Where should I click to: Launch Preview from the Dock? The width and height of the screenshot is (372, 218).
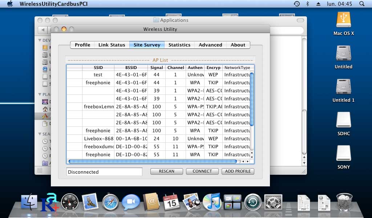point(192,202)
